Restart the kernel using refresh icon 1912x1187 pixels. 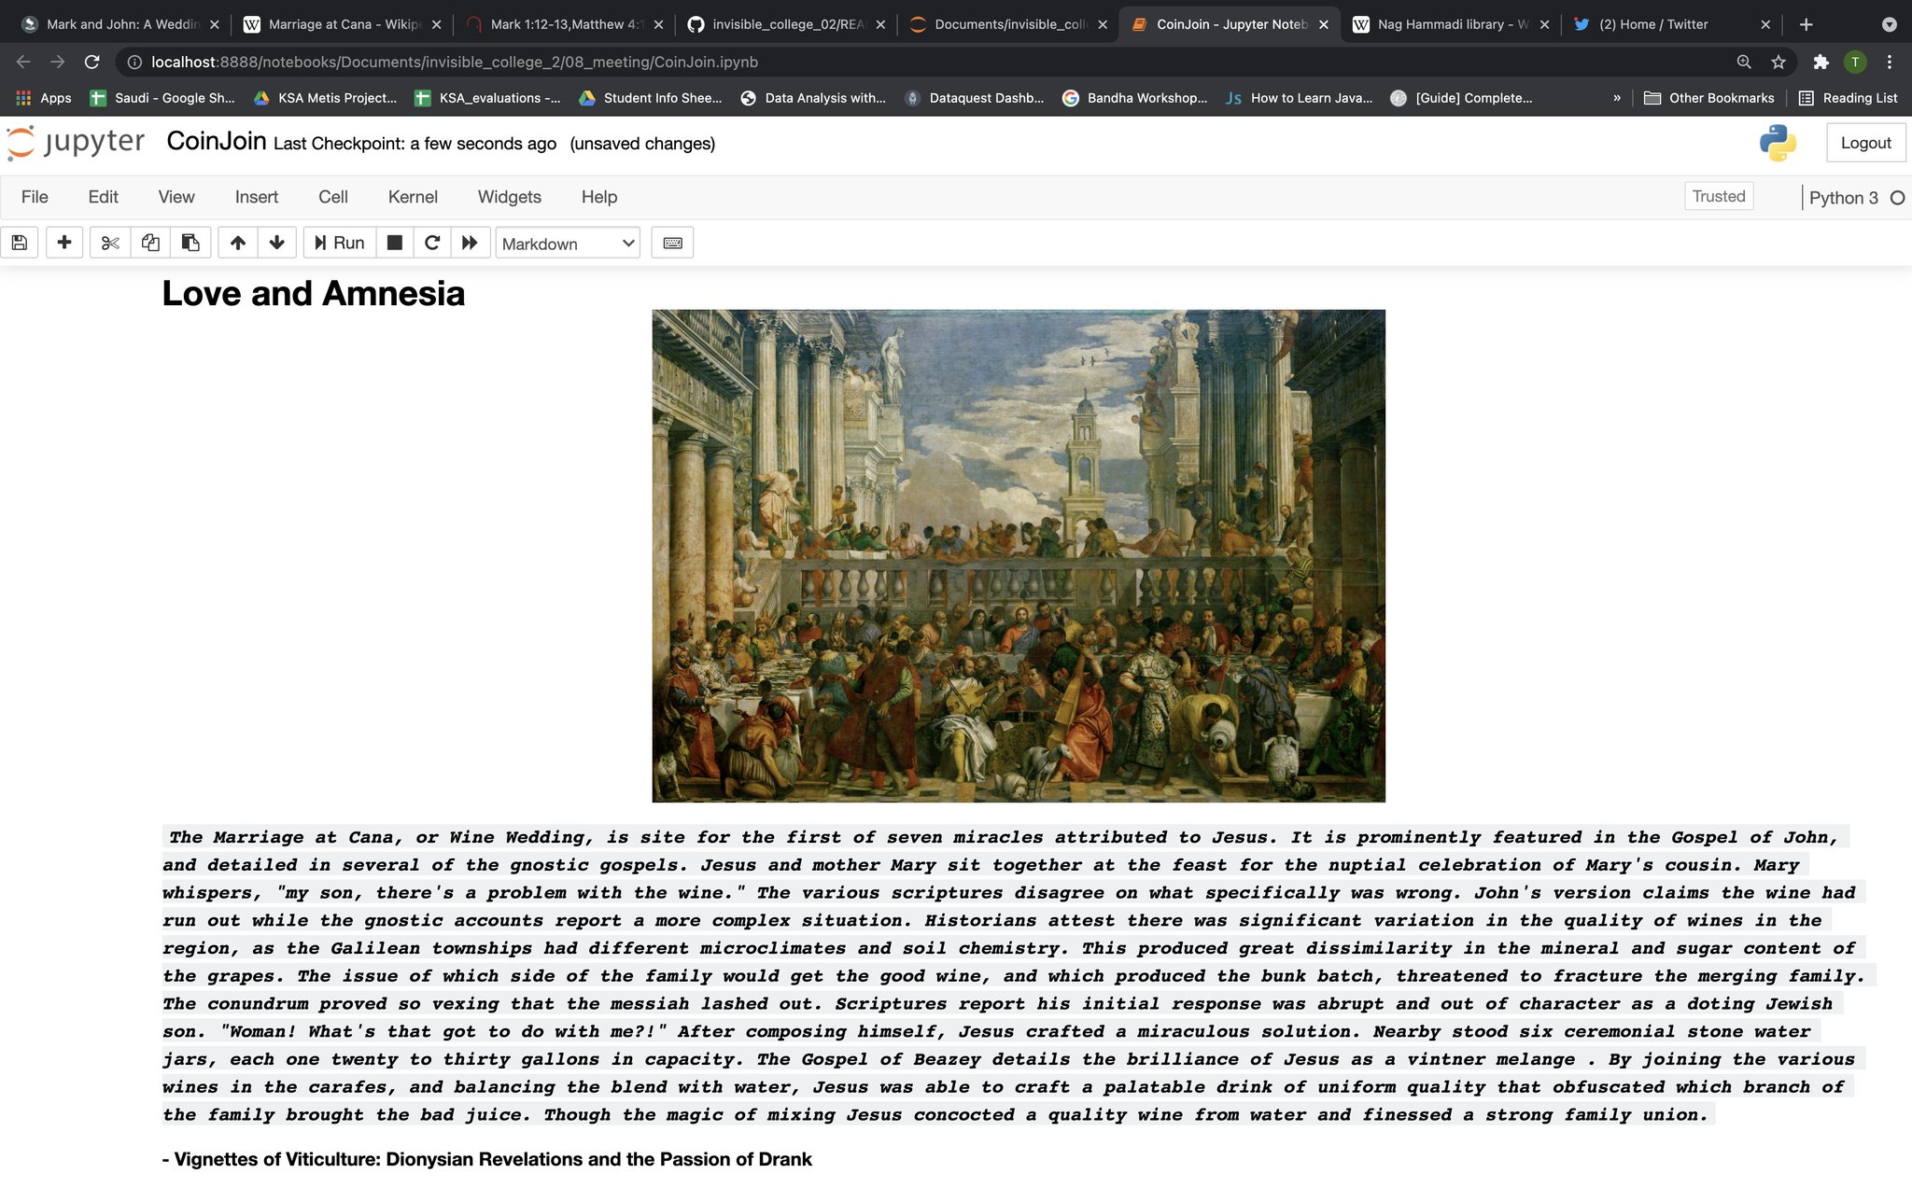[432, 243]
